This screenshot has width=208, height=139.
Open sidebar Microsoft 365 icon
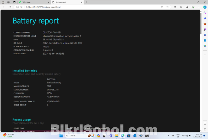(x=205, y=35)
